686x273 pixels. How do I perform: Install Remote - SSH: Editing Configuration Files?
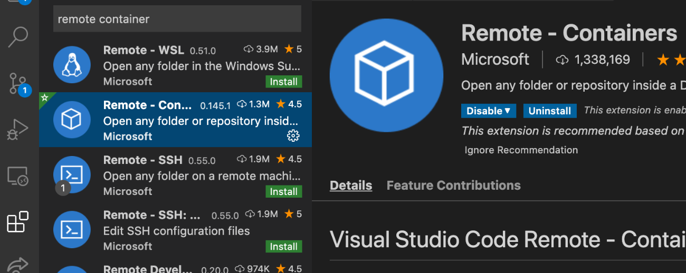[283, 247]
